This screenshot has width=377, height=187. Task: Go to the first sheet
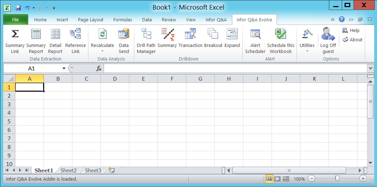(7, 170)
